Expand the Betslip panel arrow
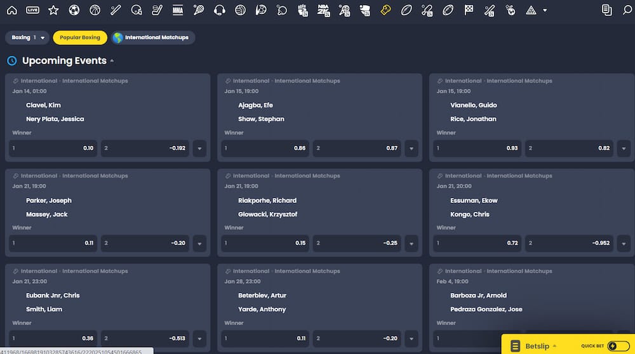This screenshot has height=354, width=635. point(554,346)
